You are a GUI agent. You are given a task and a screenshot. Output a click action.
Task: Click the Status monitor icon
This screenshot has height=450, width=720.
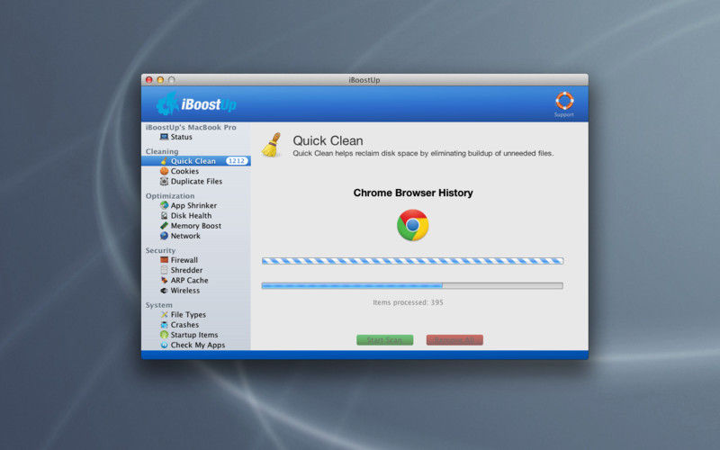point(164,137)
